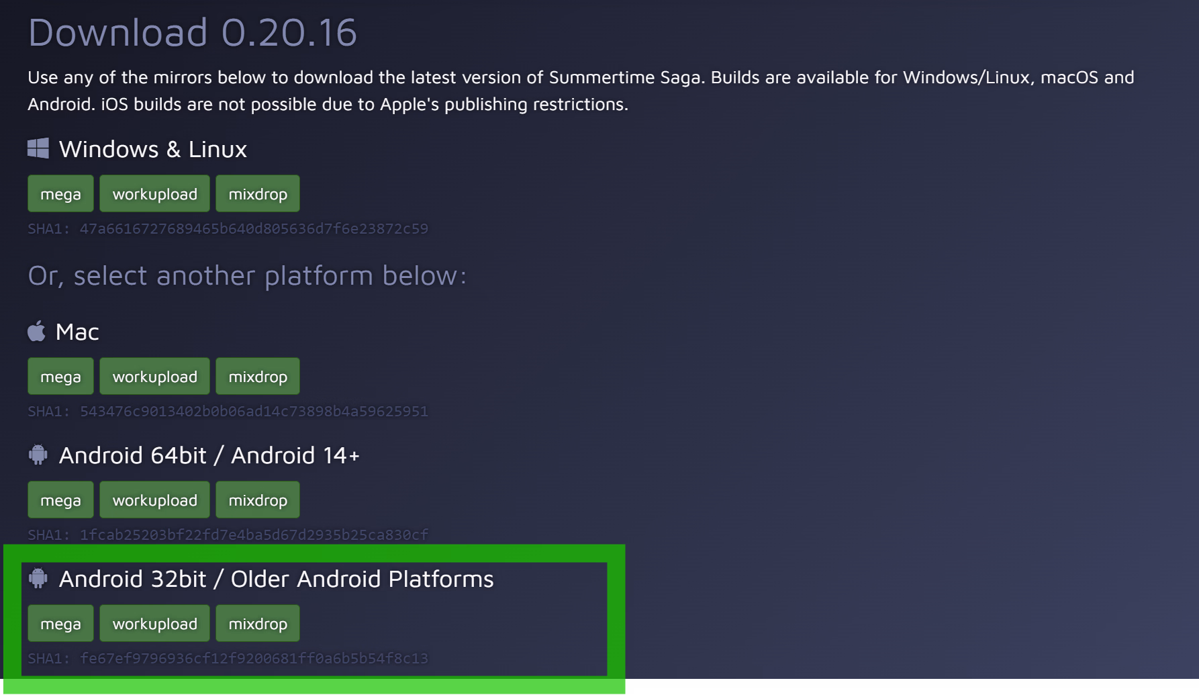Click the Mac SHA1 hash text
The image size is (1199, 695).
[228, 411]
